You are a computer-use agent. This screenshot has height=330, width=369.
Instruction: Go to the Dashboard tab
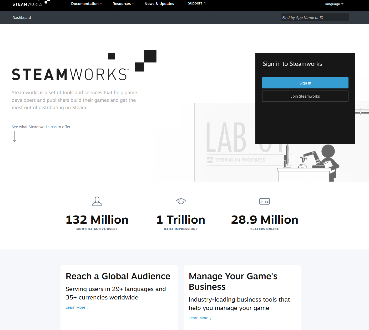pos(22,18)
